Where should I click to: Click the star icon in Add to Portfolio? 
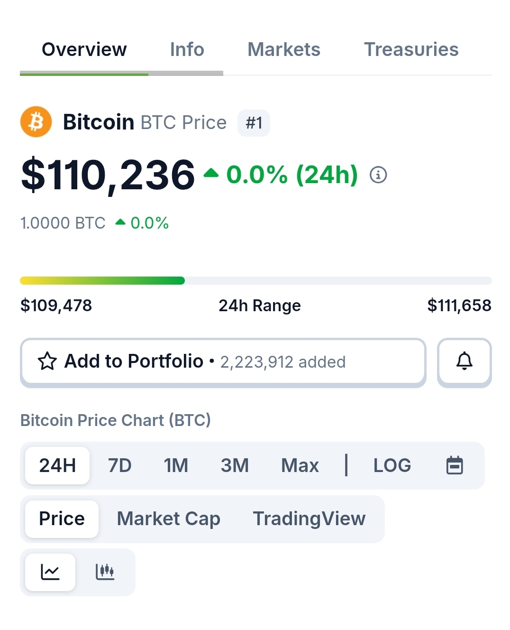click(x=47, y=361)
